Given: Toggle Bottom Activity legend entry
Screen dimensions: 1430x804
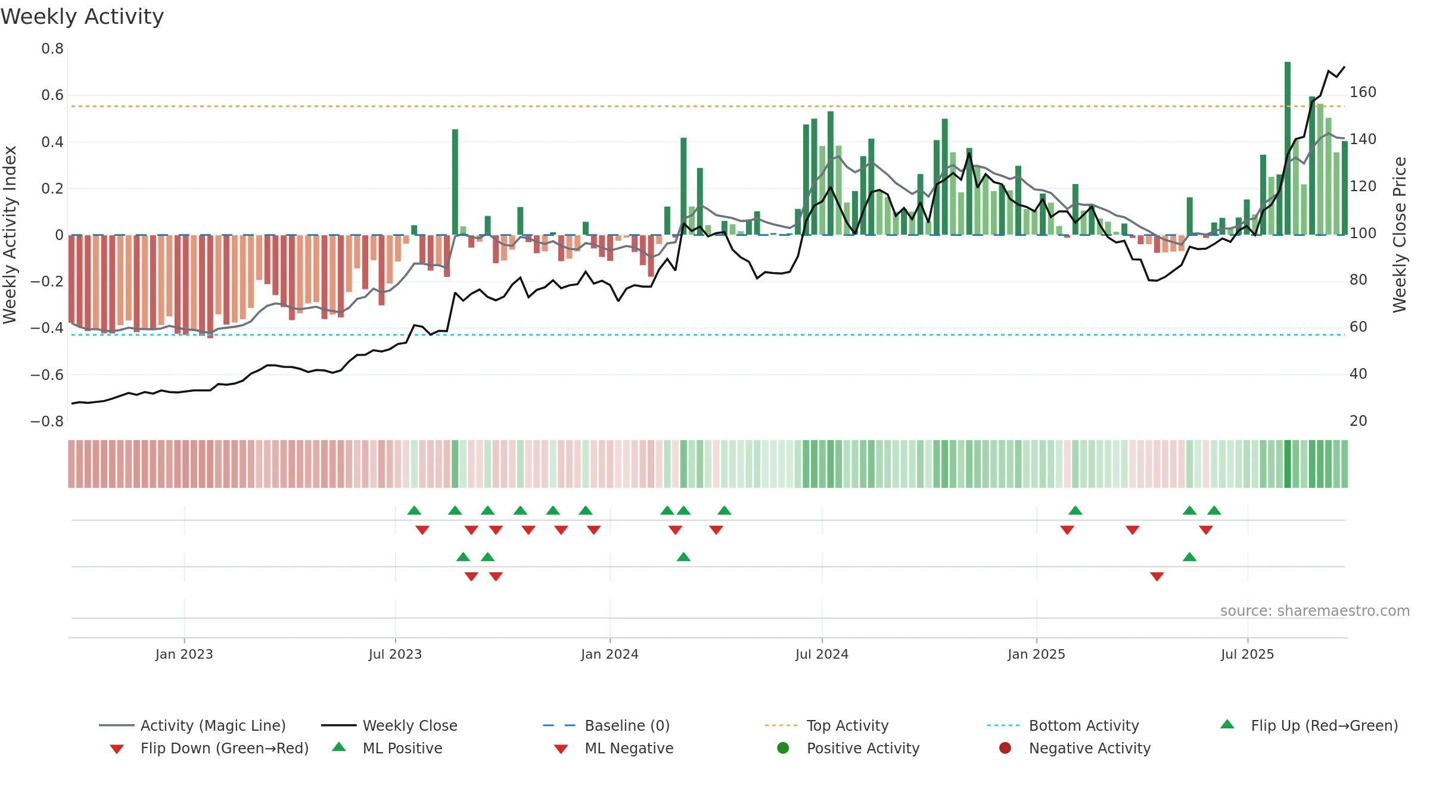Looking at the screenshot, I should (1063, 725).
